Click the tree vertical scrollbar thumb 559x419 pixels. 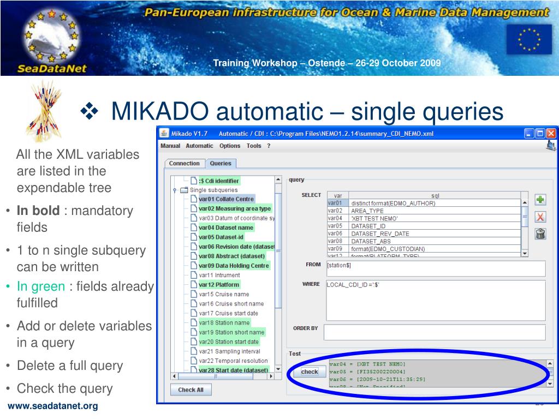tap(278, 250)
